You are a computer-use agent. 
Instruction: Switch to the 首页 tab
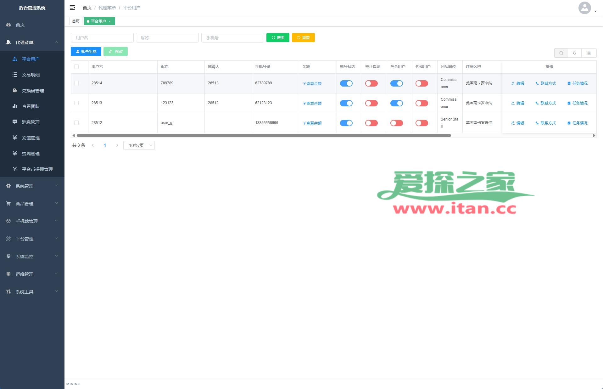[76, 21]
